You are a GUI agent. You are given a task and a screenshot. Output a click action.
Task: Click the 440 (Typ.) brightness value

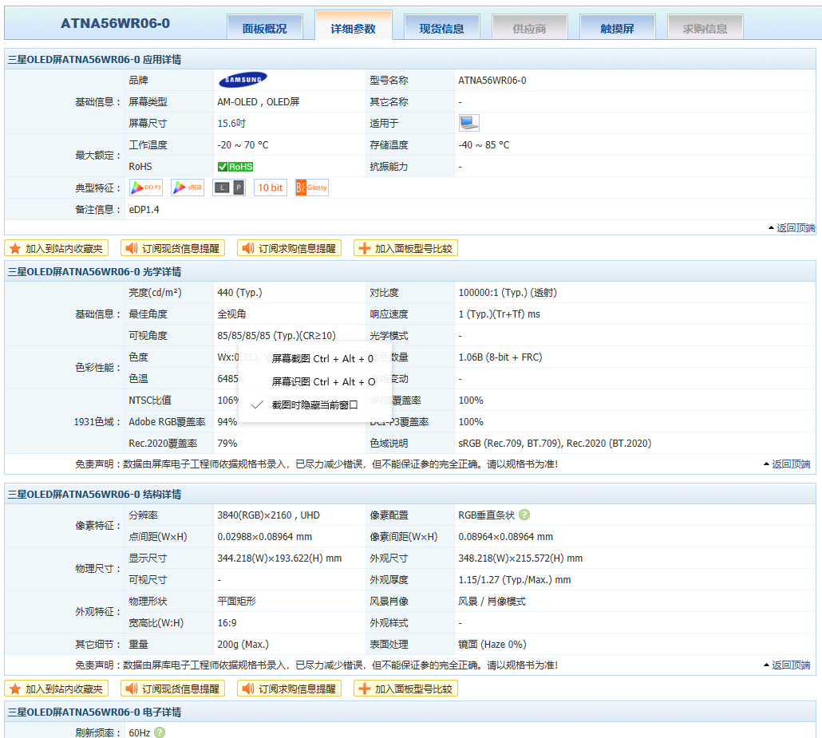tap(239, 293)
